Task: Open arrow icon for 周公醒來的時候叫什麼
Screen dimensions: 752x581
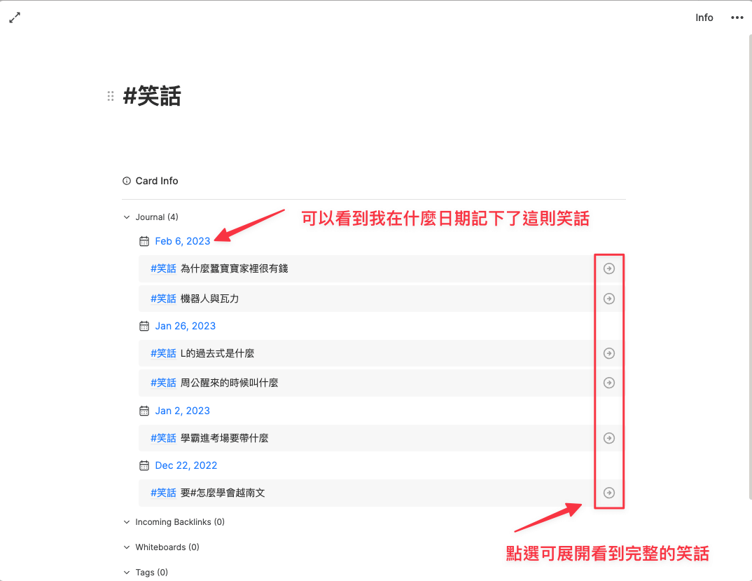Action: point(609,383)
